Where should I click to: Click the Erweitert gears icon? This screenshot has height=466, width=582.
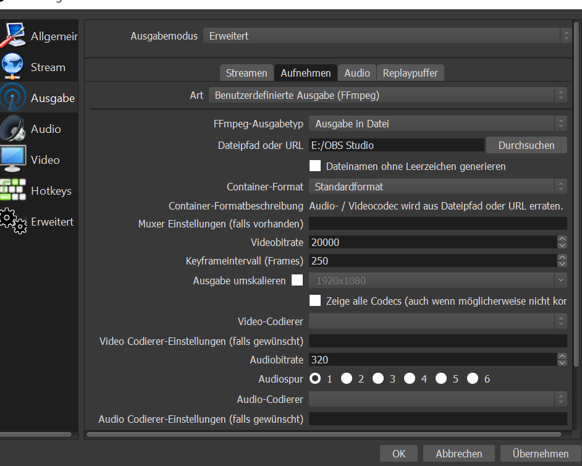pyautogui.click(x=14, y=221)
